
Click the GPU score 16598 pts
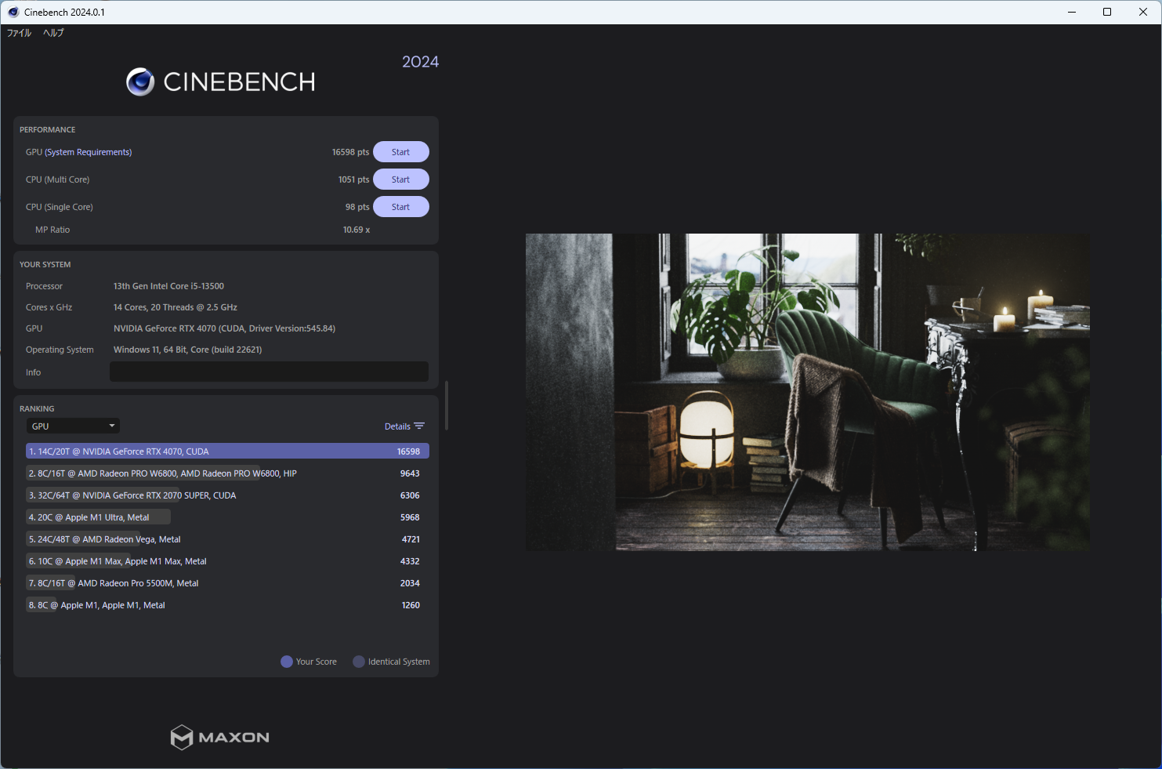[x=350, y=152]
